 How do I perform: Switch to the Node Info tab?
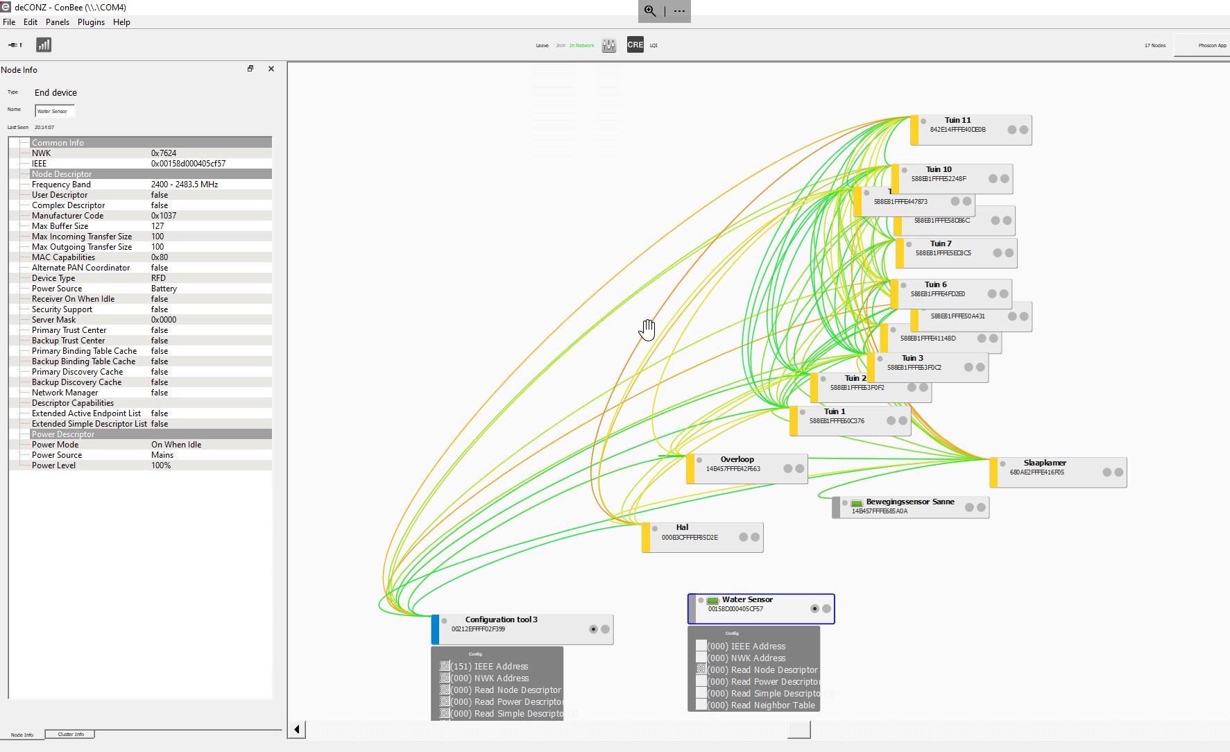coord(22,735)
